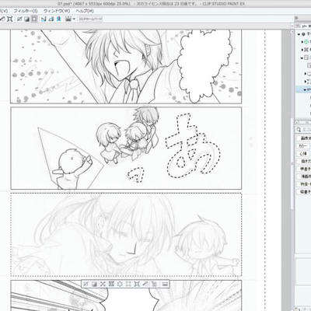Image resolution: width=311 pixels, height=311 pixels.
Task: Open the フィルター(I) menu
Action: 26,11
